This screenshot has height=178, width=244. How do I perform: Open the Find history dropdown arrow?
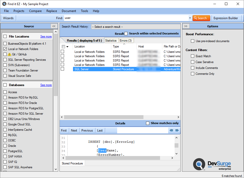(x=190, y=18)
